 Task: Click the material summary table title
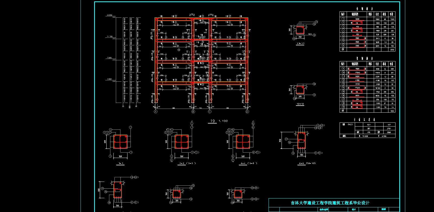click(x=365, y=119)
